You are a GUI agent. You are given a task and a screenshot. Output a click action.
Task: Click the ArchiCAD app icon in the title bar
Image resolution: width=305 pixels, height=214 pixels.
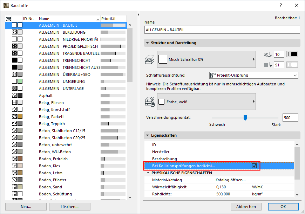pyautogui.click(x=6, y=6)
